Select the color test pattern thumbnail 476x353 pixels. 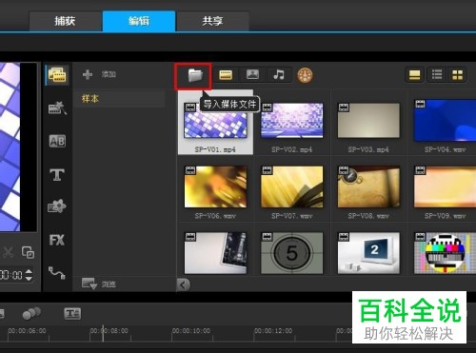(x=445, y=253)
